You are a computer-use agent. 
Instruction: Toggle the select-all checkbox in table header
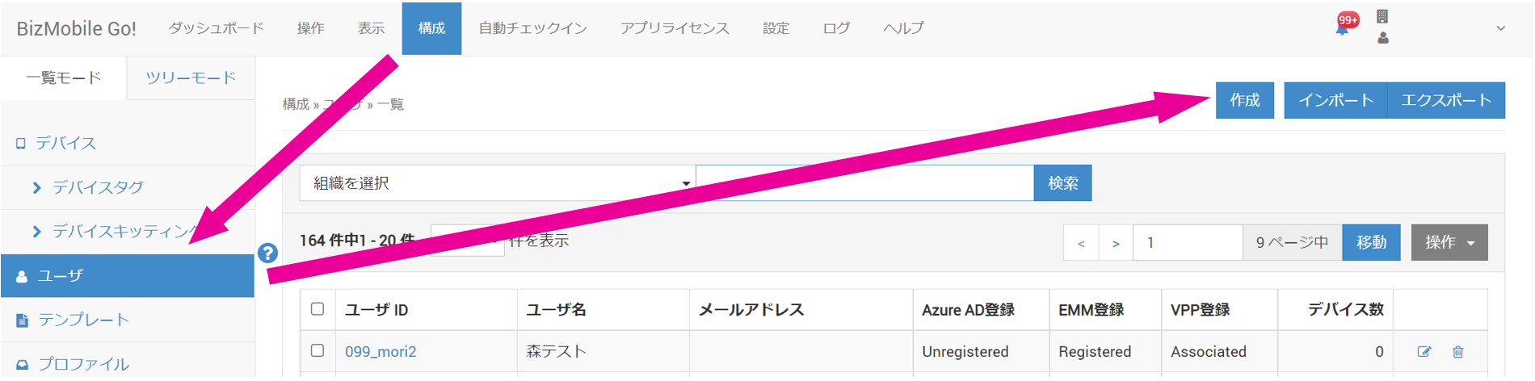318,309
